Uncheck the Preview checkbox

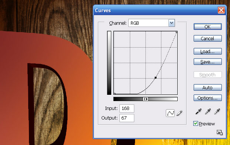[195, 124]
